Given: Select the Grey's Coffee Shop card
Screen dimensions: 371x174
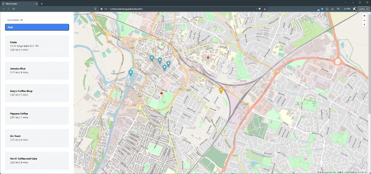Looking at the screenshot, I should (37, 93).
